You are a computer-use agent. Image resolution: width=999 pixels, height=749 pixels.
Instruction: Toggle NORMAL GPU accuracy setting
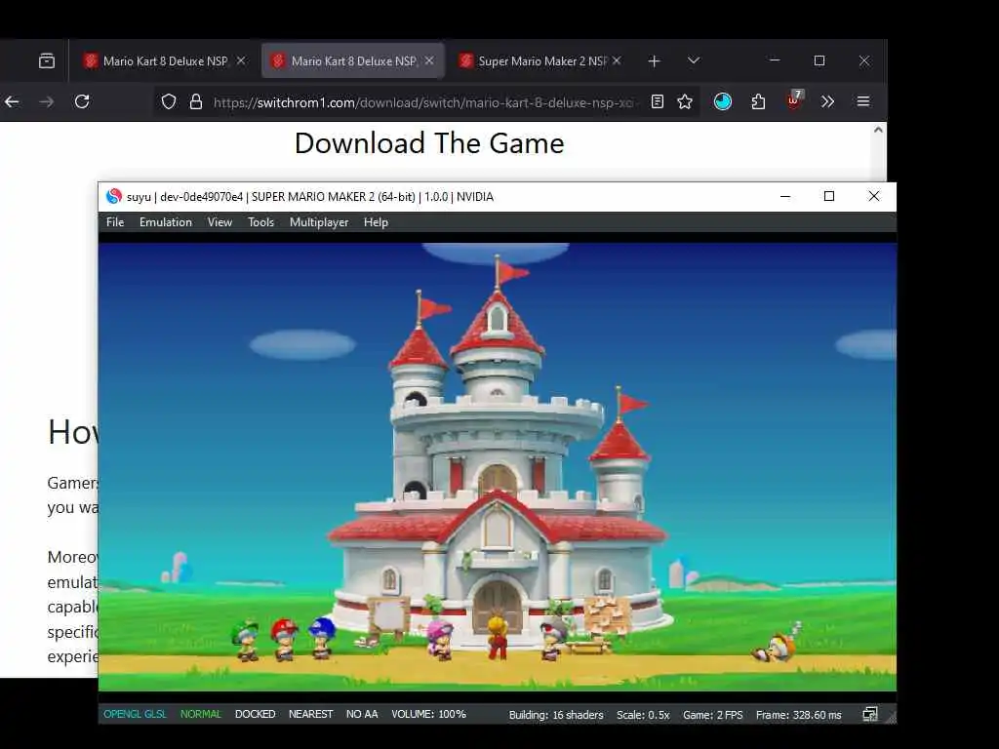pos(201,714)
